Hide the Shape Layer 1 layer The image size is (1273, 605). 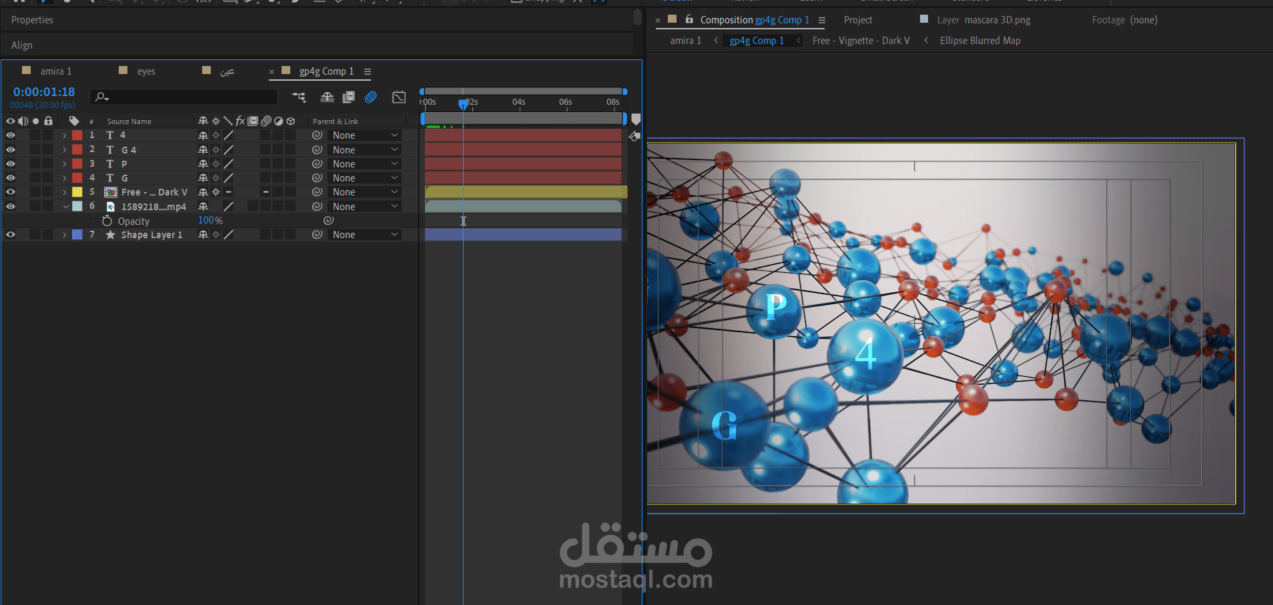click(x=11, y=235)
